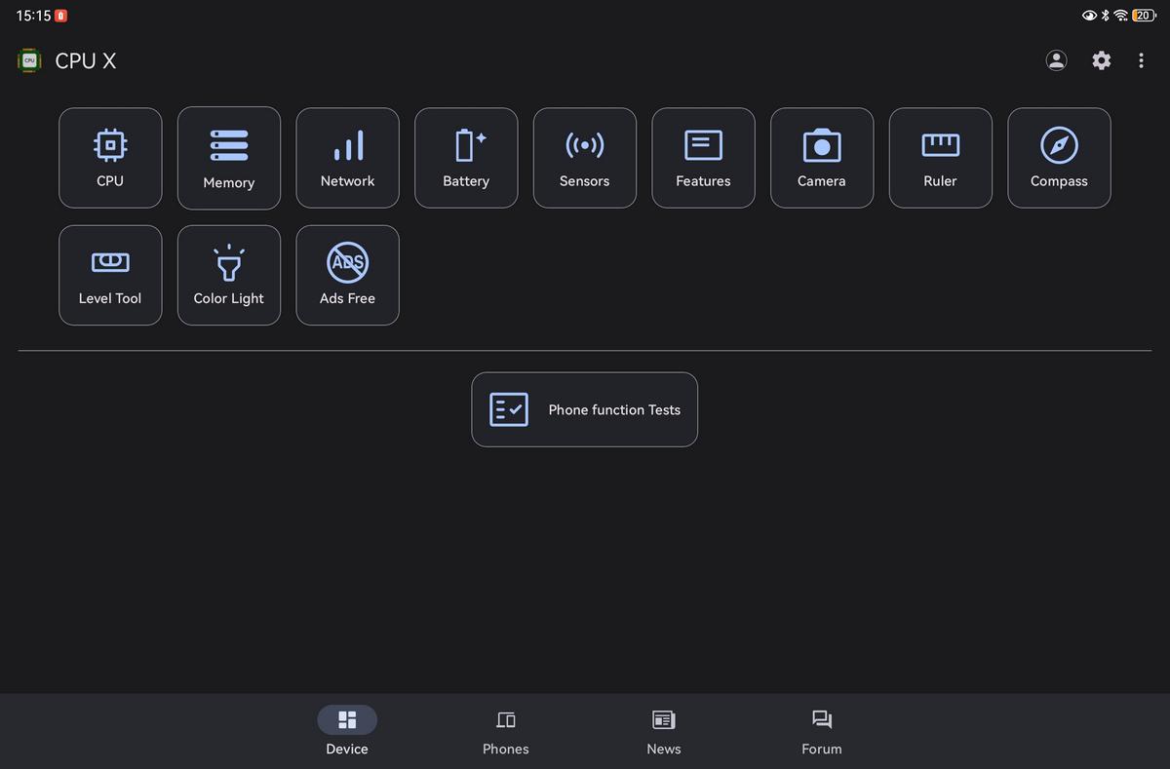1170x769 pixels.
Task: Tap the battery indicator in status bar
Action: (x=1144, y=16)
